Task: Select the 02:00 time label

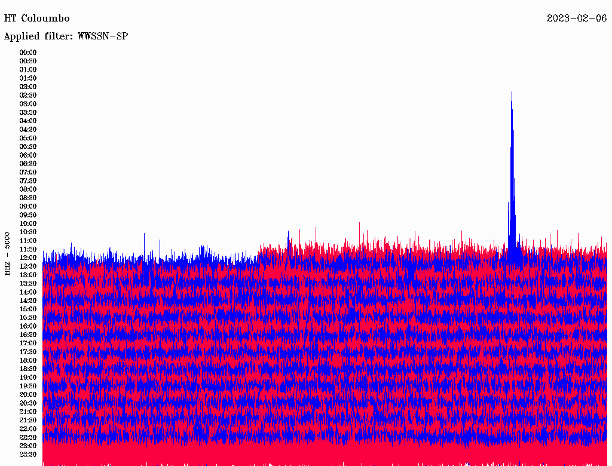Action: pyautogui.click(x=28, y=87)
